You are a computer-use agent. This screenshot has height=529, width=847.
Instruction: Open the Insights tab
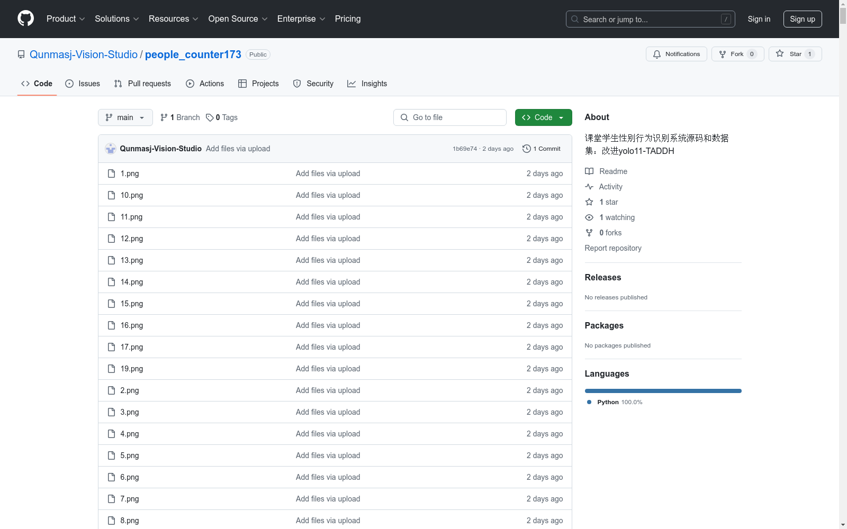tap(367, 84)
